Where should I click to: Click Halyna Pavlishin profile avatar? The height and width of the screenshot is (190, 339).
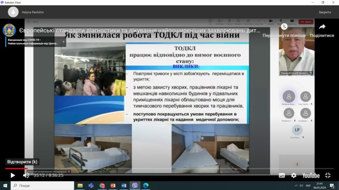[13, 12]
